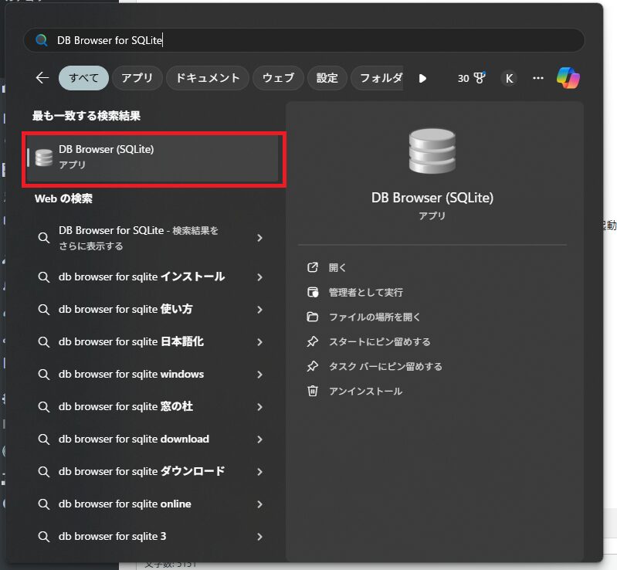617x570 pixels.
Task: Click the DB Browser database icon in best match
Action: [x=44, y=158]
